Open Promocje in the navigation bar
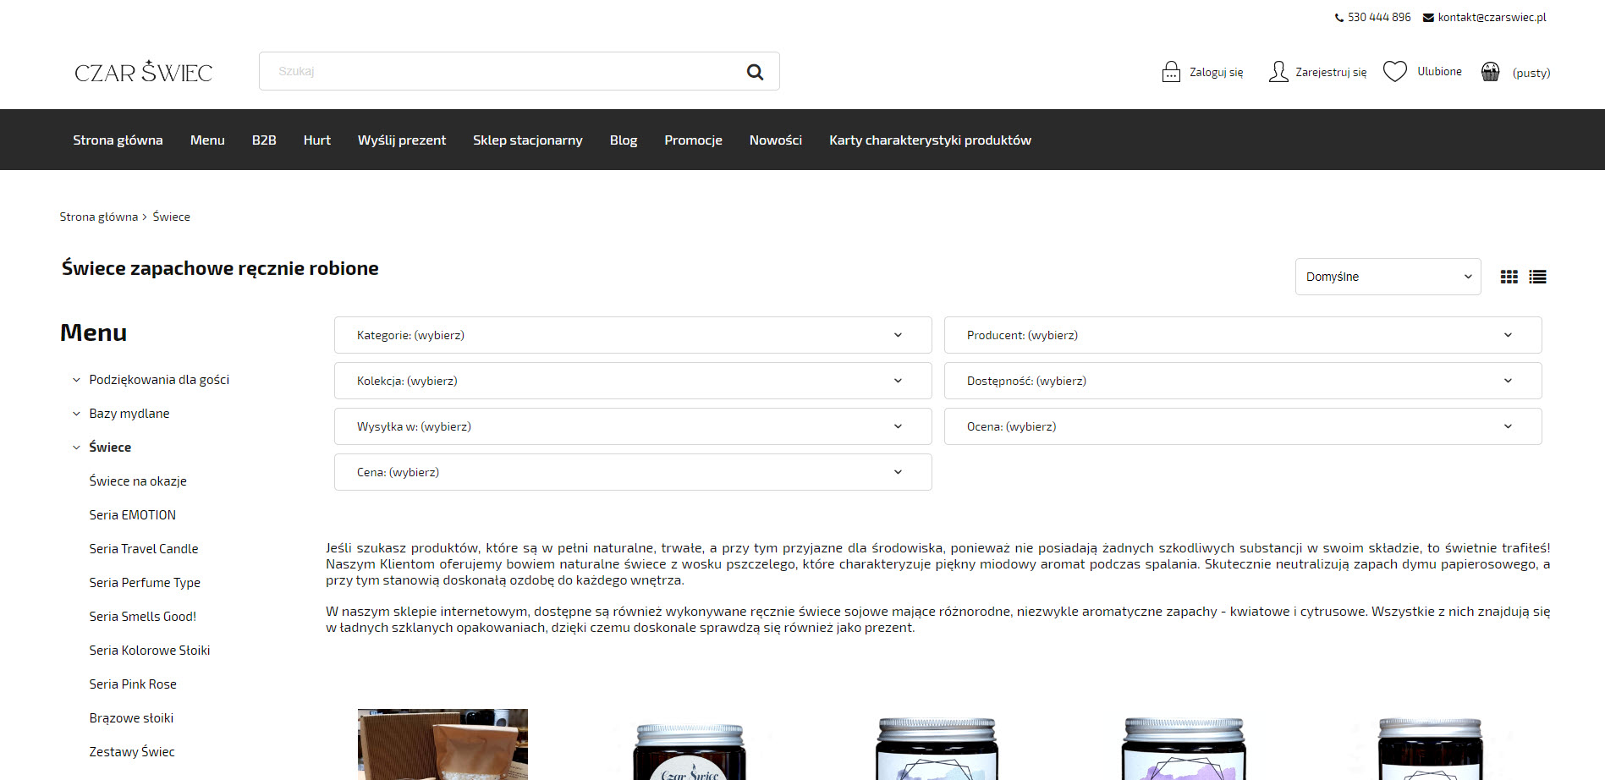 tap(693, 140)
